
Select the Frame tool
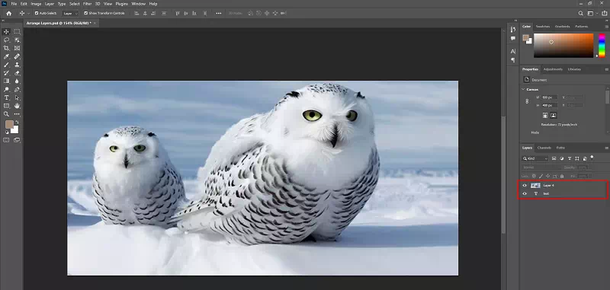pos(17,48)
